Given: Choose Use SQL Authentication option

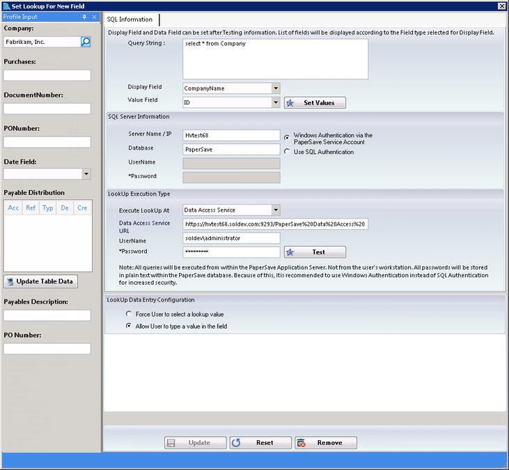Looking at the screenshot, I should pos(287,152).
